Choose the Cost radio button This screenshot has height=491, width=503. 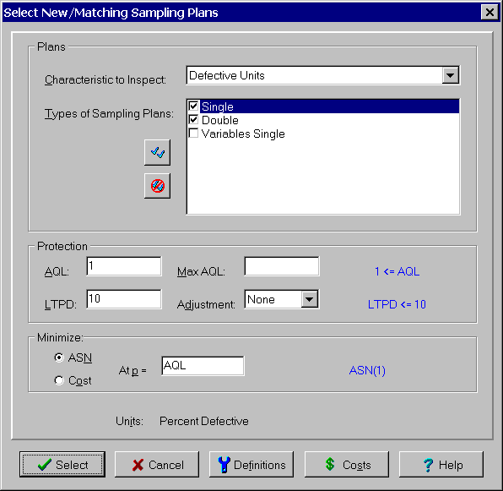[59, 380]
